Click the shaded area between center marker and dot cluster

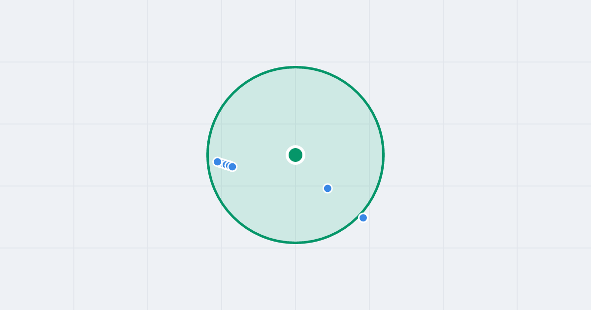[x=261, y=160]
